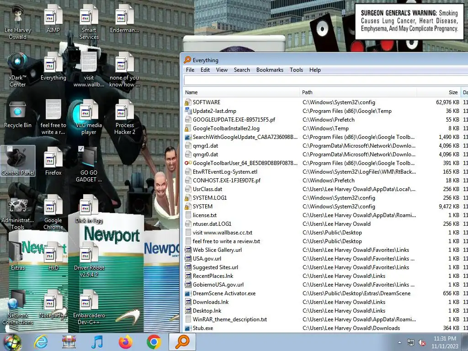Viewport: 468px width, 351px height.
Task: Select the Firefox desktop shortcut
Action: [x=53, y=161]
